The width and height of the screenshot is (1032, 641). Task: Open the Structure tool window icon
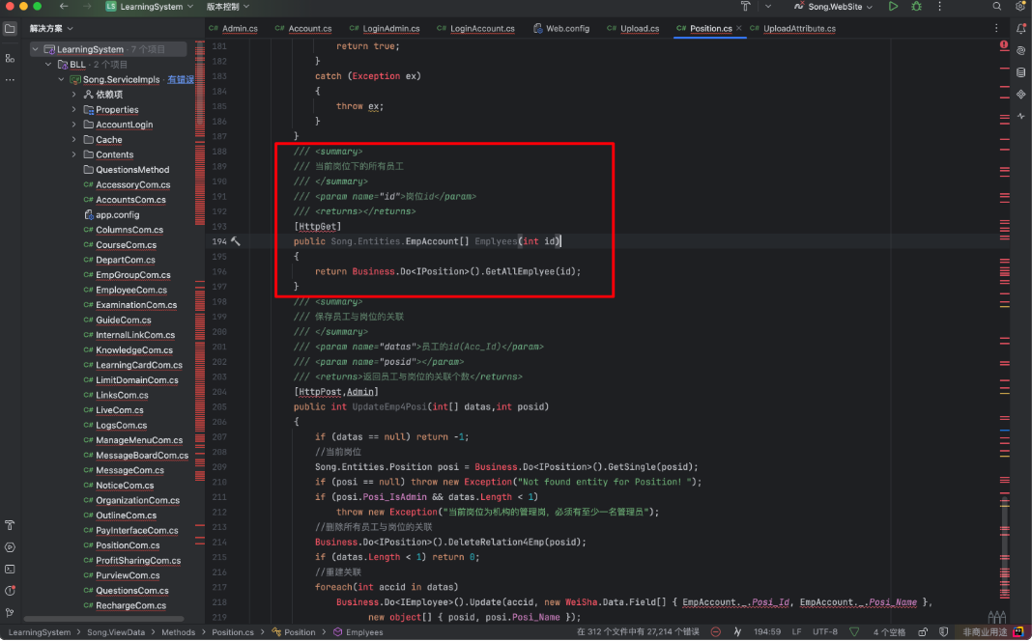10,58
